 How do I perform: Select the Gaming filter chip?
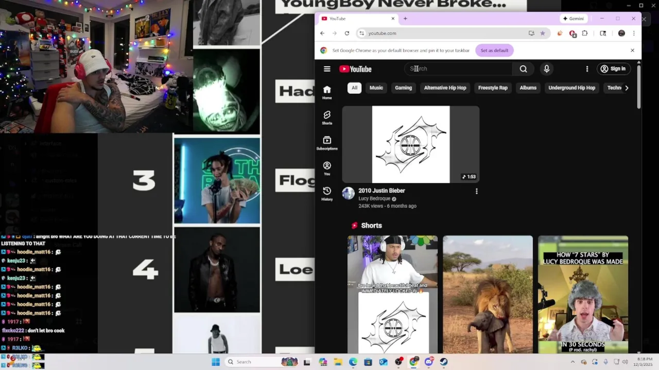[403, 88]
